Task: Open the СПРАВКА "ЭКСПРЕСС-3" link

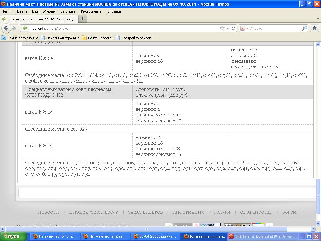Action: pos(93,212)
